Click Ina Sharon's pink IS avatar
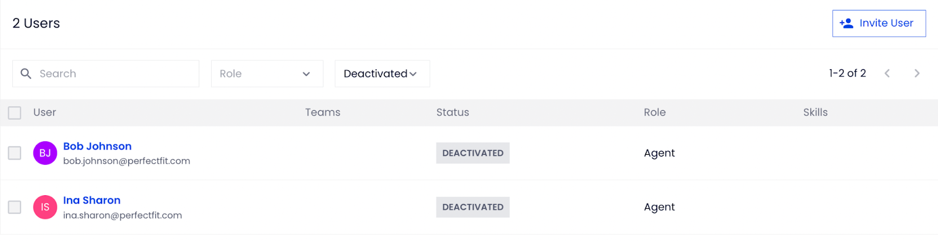 click(x=45, y=207)
